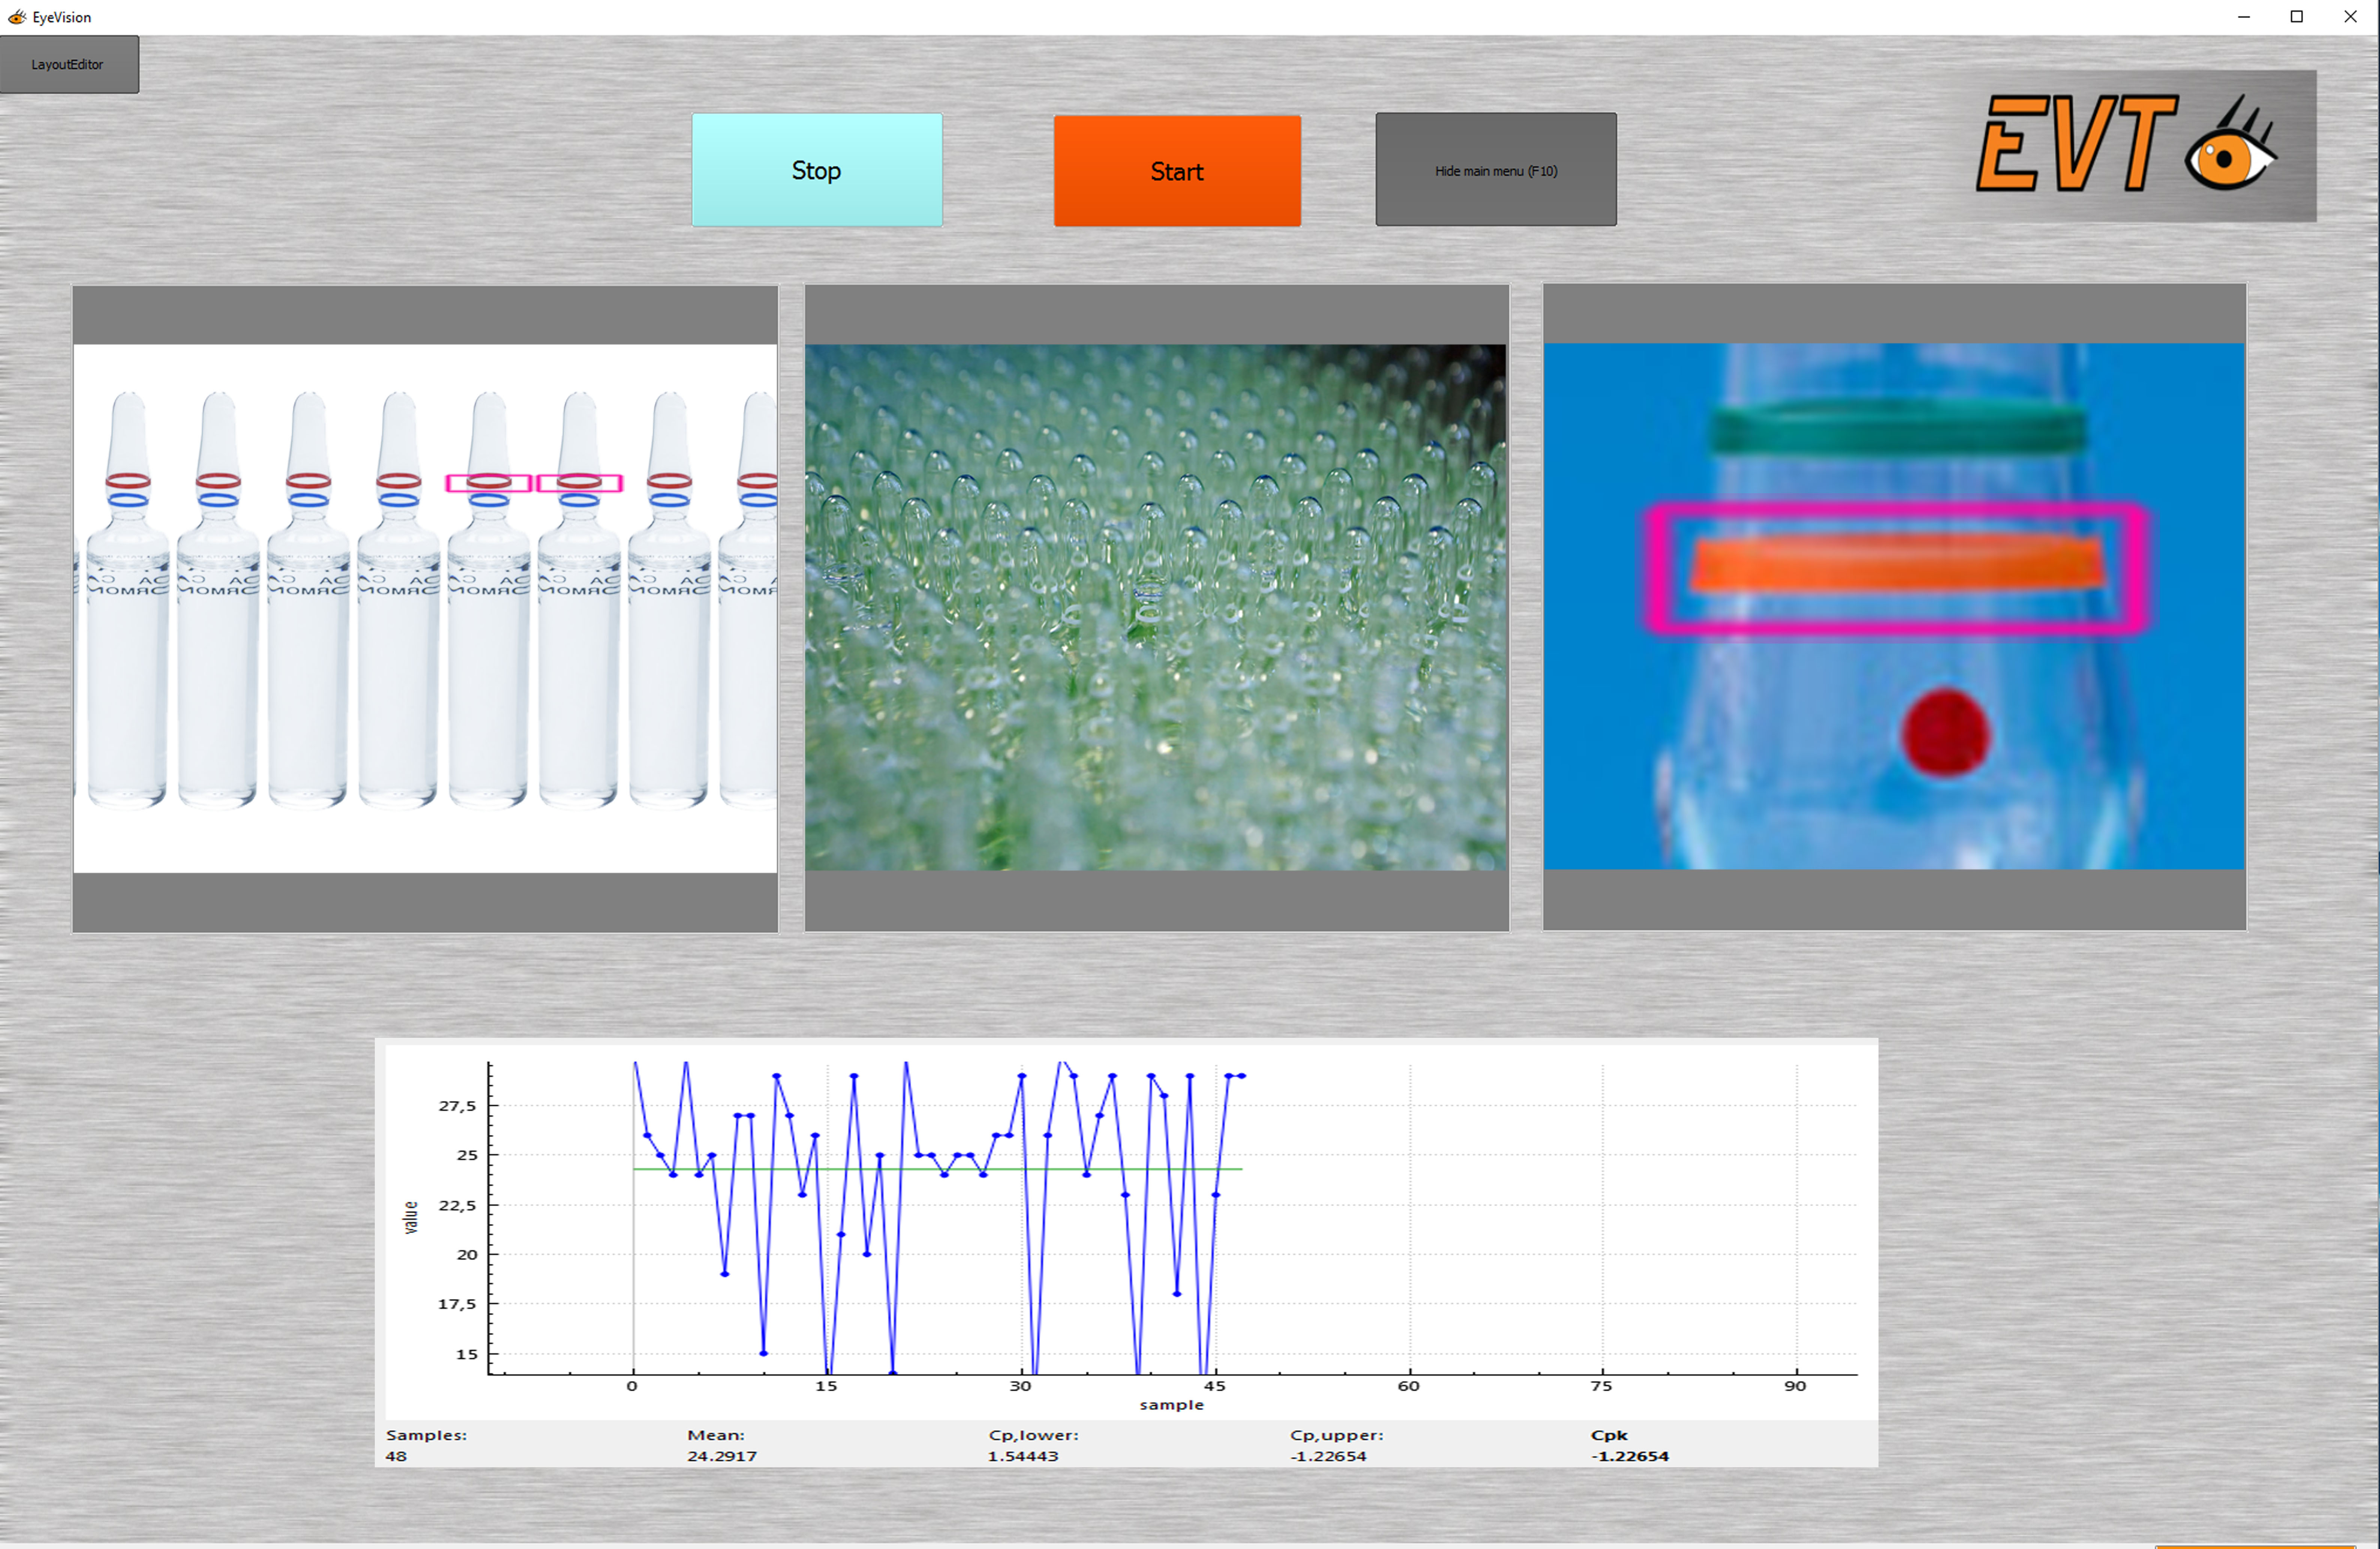Viewport: 2380px width, 1549px height.
Task: Click the Cpk value below chart
Action: [x=1629, y=1456]
